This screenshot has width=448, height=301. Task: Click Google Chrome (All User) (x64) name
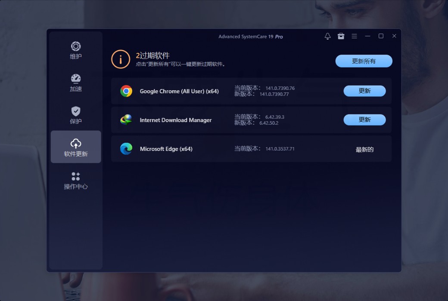pyautogui.click(x=179, y=91)
